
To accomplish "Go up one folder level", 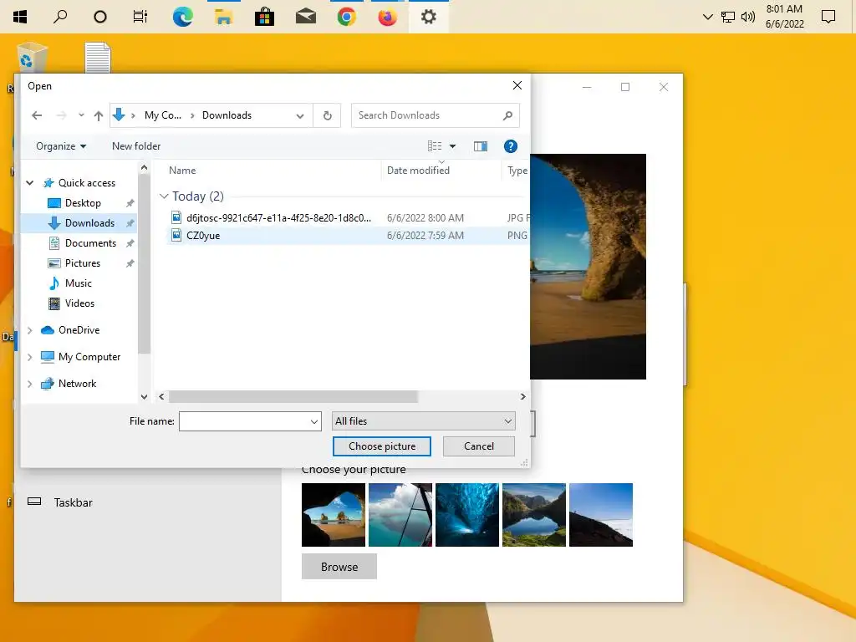I will tap(99, 115).
